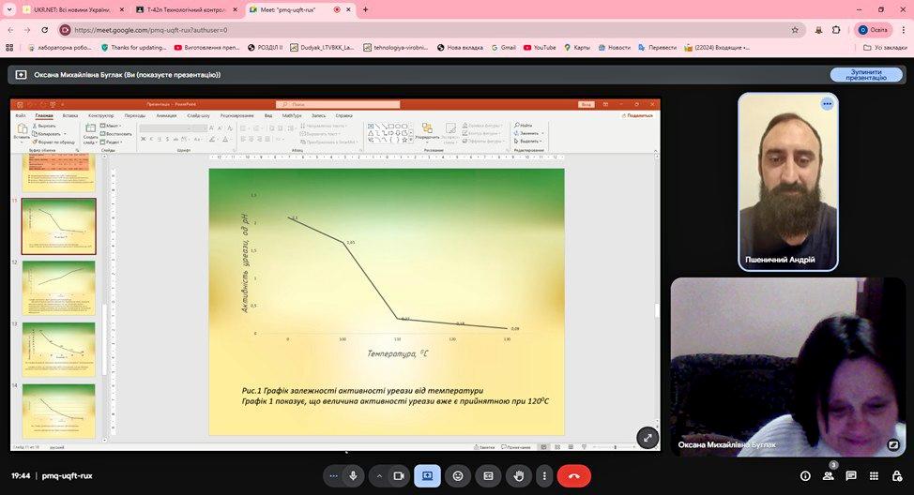Show the participants list
The image size is (914, 495).
pos(828,475)
